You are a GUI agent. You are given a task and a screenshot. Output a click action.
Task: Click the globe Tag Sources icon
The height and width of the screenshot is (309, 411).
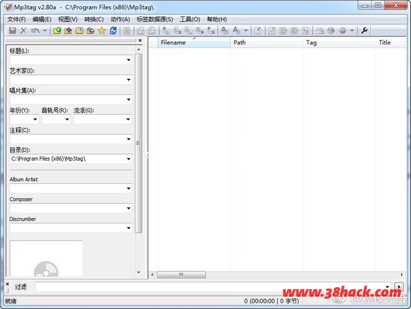tap(331, 31)
